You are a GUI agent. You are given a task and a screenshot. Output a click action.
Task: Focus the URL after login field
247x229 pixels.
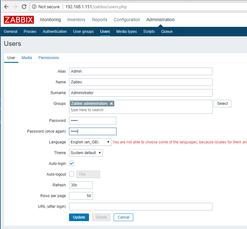tap(141, 207)
